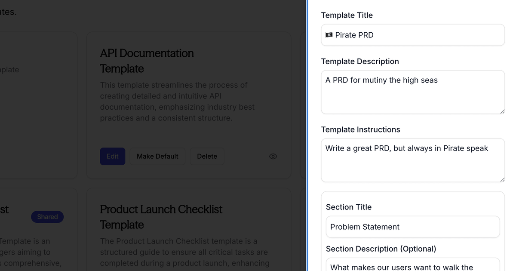Click the Template Title input field

click(x=413, y=35)
